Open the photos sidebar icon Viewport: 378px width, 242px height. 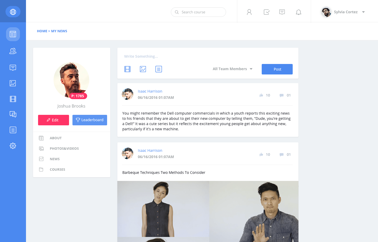[13, 83]
